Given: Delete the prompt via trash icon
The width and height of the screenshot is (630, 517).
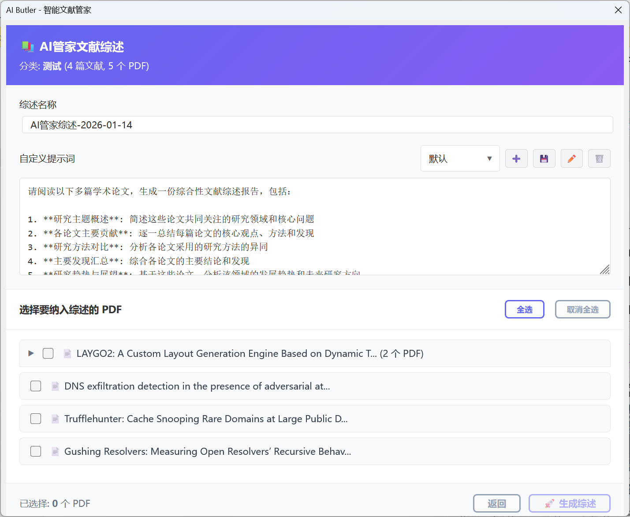Looking at the screenshot, I should click(x=599, y=158).
